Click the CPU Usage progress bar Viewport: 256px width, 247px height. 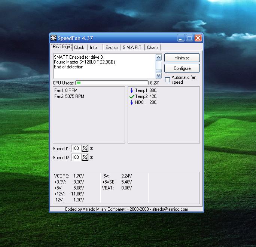coord(112,83)
